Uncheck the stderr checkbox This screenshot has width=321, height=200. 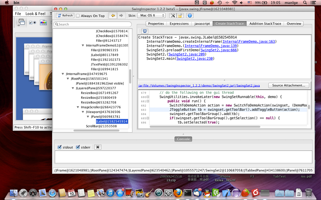(x=78, y=147)
